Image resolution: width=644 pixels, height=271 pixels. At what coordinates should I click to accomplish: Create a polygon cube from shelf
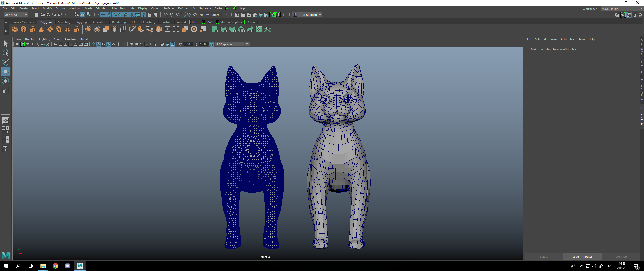tap(24, 29)
